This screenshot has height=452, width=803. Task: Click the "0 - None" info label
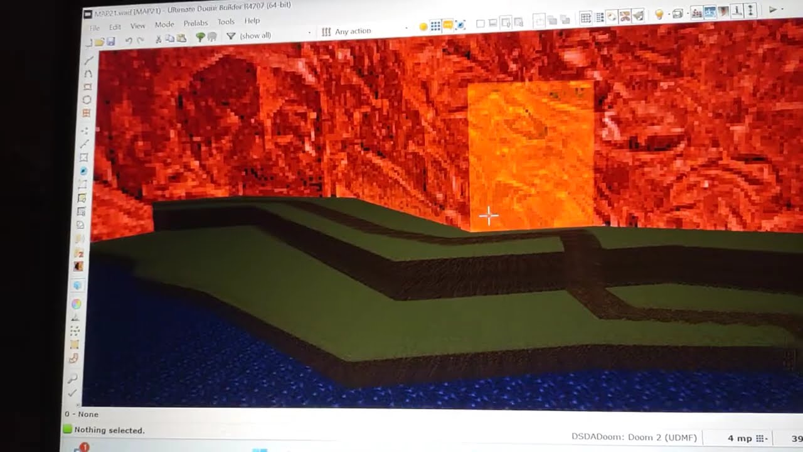pos(81,414)
